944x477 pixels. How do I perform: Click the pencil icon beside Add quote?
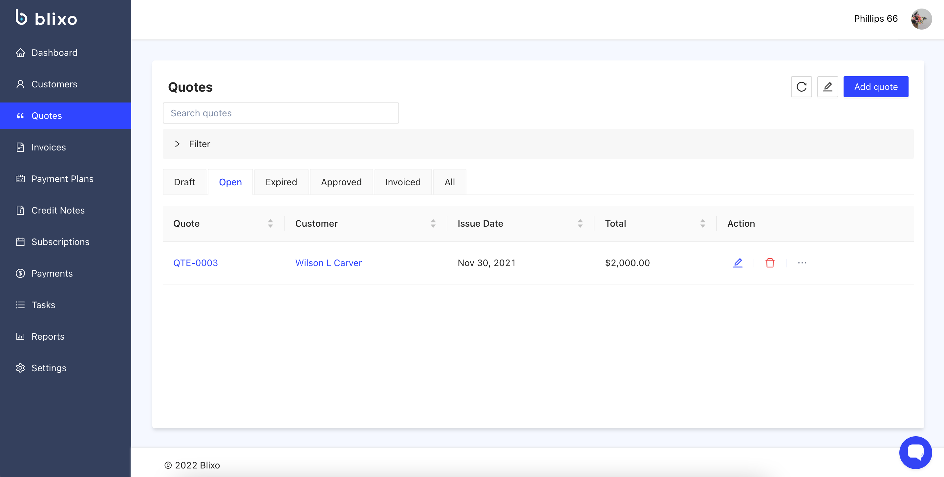(827, 87)
